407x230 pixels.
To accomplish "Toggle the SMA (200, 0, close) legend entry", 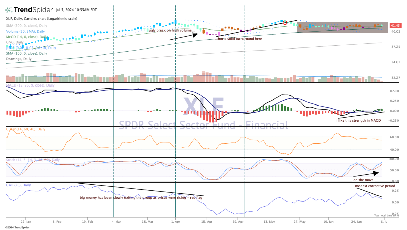I will pos(26,25).
